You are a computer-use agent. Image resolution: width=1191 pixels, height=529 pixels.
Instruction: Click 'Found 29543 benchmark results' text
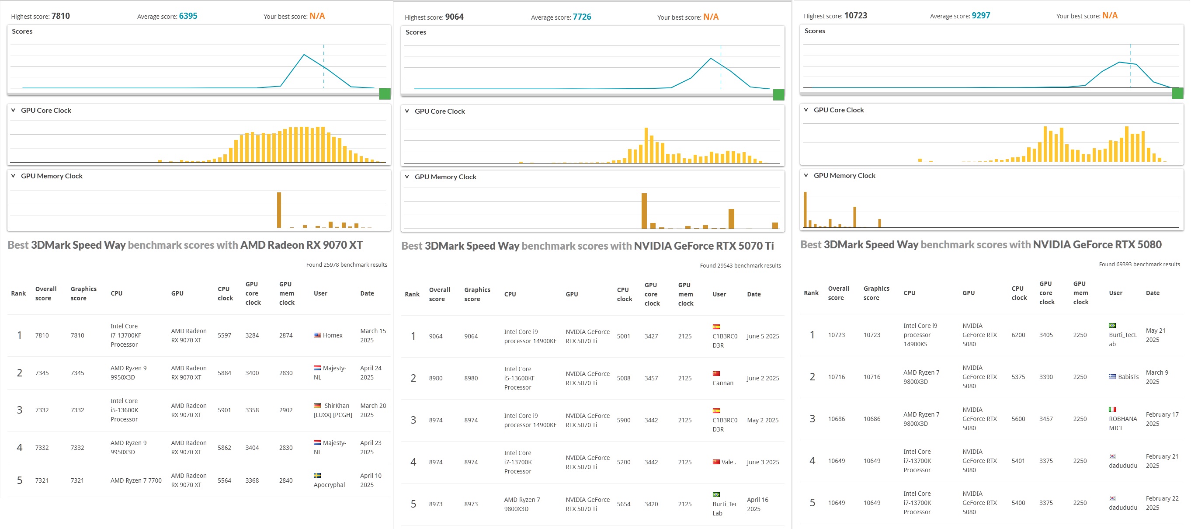pyautogui.click(x=740, y=266)
